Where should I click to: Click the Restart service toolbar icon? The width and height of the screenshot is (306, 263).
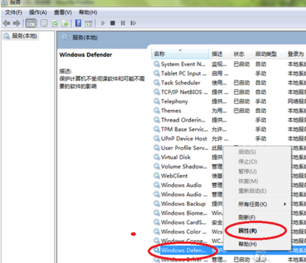[133, 23]
